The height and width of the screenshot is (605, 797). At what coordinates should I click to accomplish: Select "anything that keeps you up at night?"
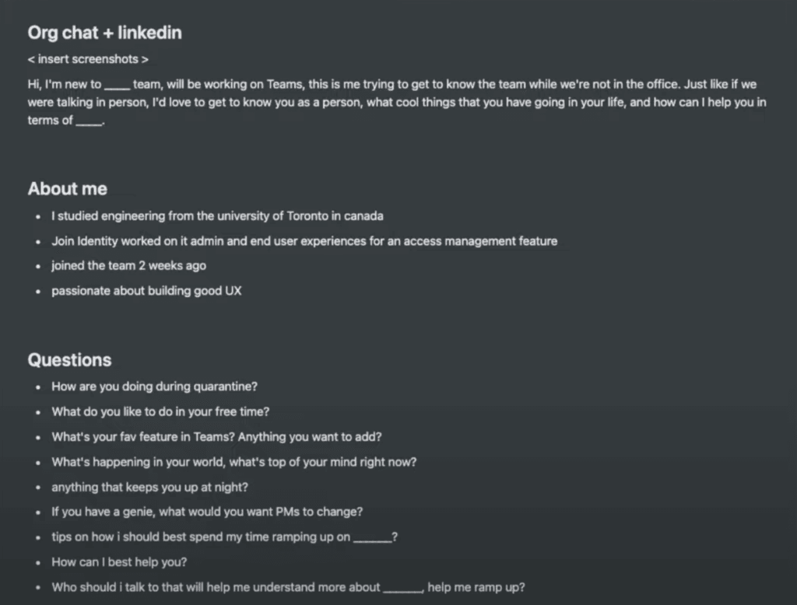click(x=150, y=488)
